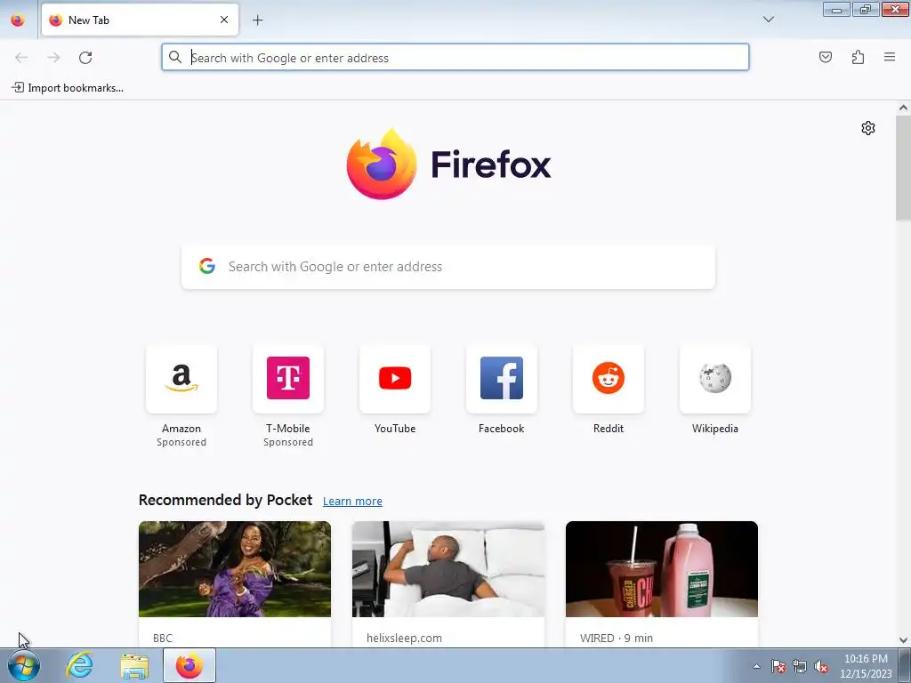The image size is (911, 683).
Task: Select the New Tab tab
Action: pyautogui.click(x=140, y=20)
